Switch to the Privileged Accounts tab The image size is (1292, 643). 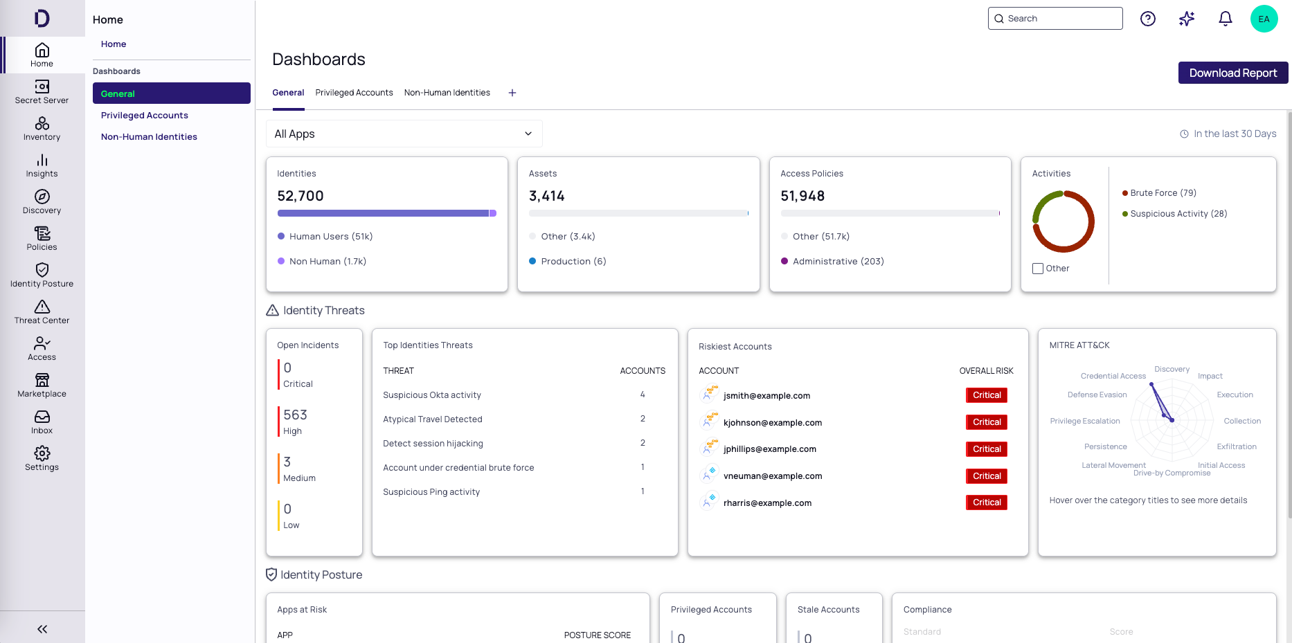[354, 92]
